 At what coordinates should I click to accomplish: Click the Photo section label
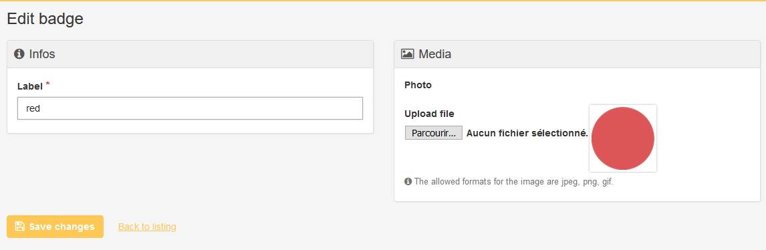(418, 85)
